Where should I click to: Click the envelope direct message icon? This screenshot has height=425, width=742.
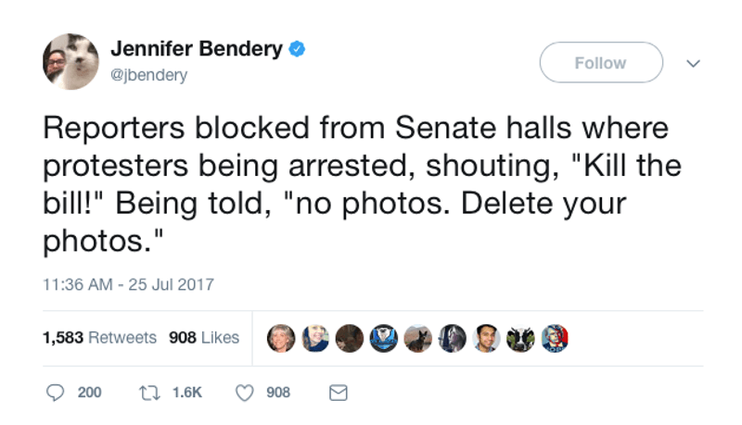coord(339,393)
